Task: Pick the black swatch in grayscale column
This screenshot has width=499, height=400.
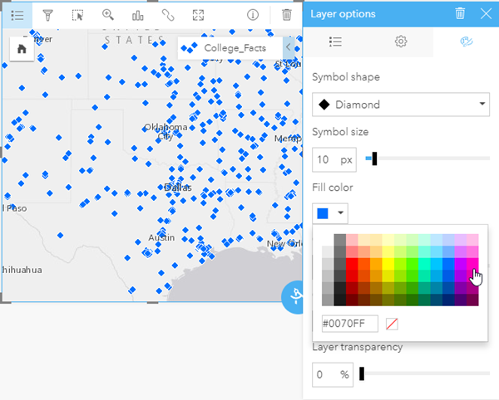Action: [x=340, y=300]
